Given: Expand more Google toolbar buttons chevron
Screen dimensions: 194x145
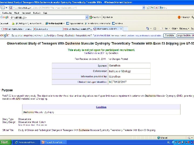Looking at the screenshot, I should (112, 17).
